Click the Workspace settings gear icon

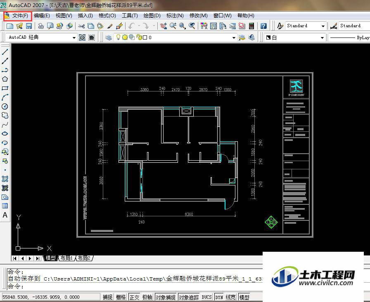(82, 37)
